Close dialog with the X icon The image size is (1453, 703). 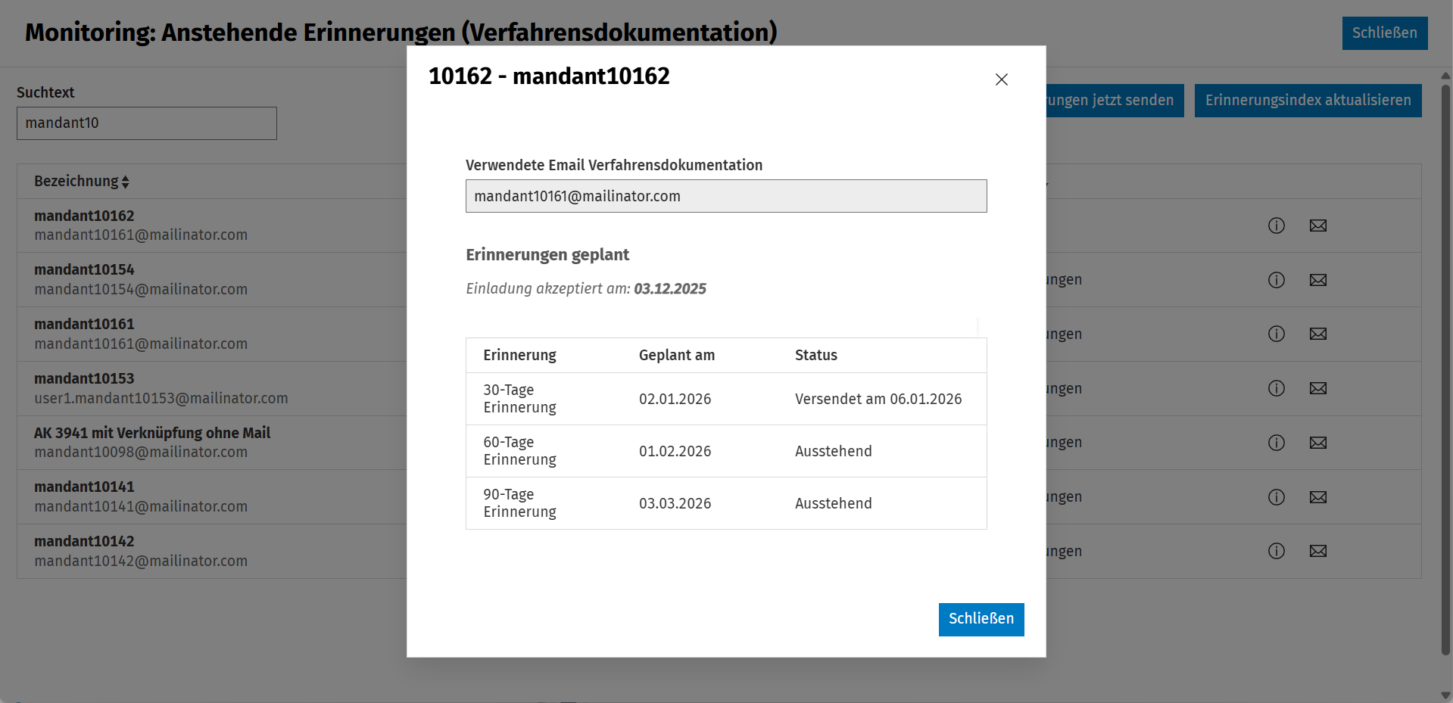[1001, 79]
